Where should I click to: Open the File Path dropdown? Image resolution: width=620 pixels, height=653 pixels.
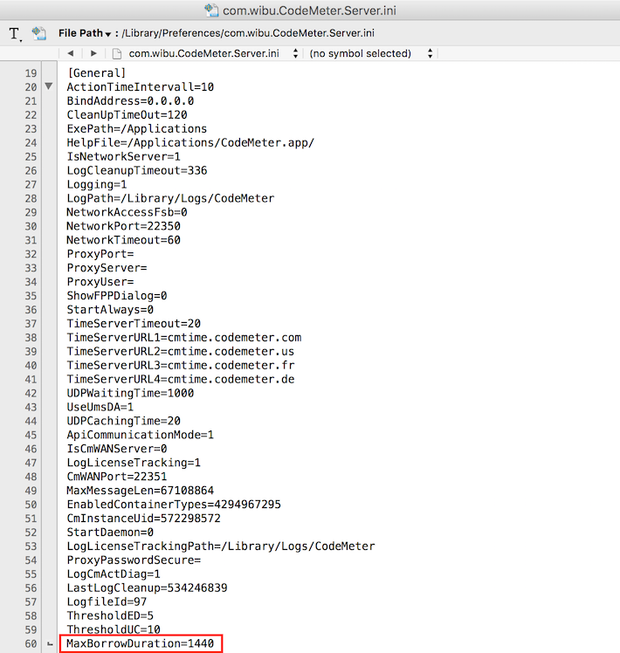coord(85,33)
